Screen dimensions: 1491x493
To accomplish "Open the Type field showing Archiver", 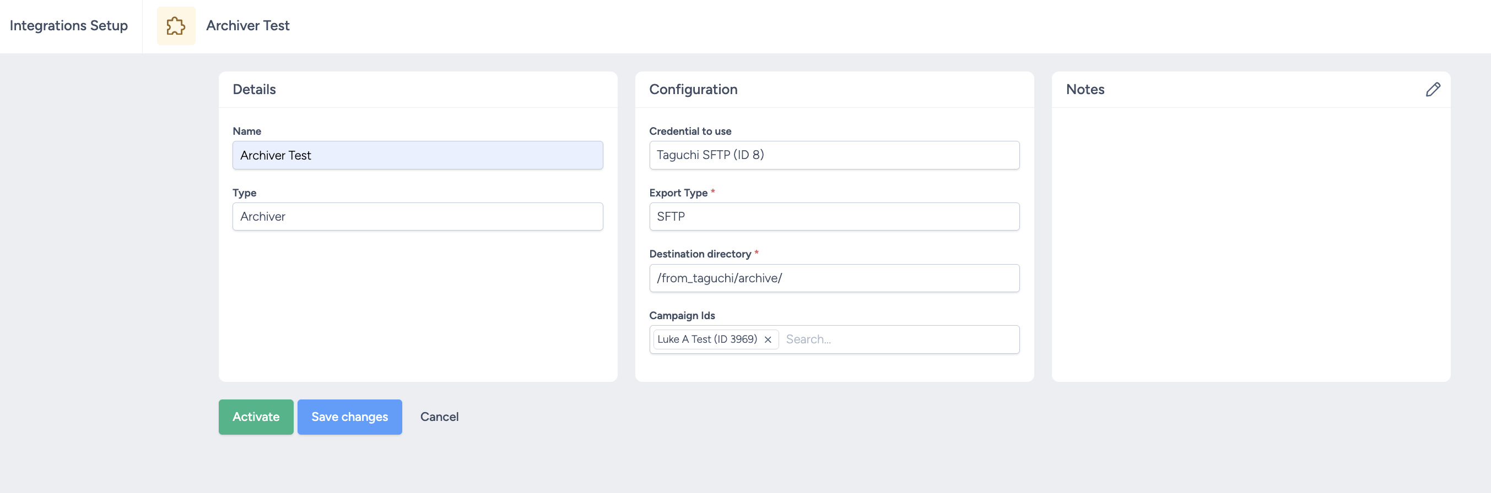I will pos(417,217).
